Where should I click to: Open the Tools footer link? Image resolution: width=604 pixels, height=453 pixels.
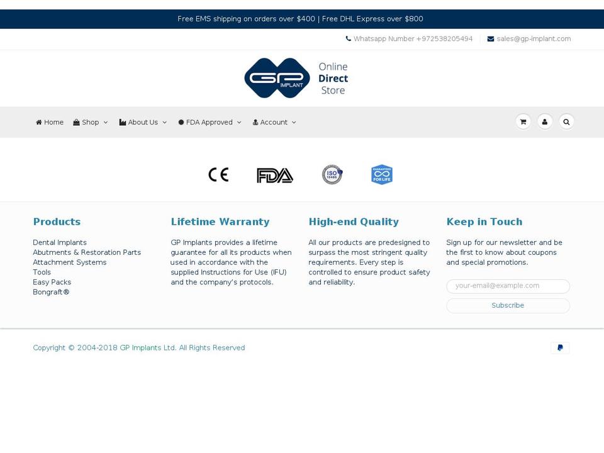[x=42, y=272]
